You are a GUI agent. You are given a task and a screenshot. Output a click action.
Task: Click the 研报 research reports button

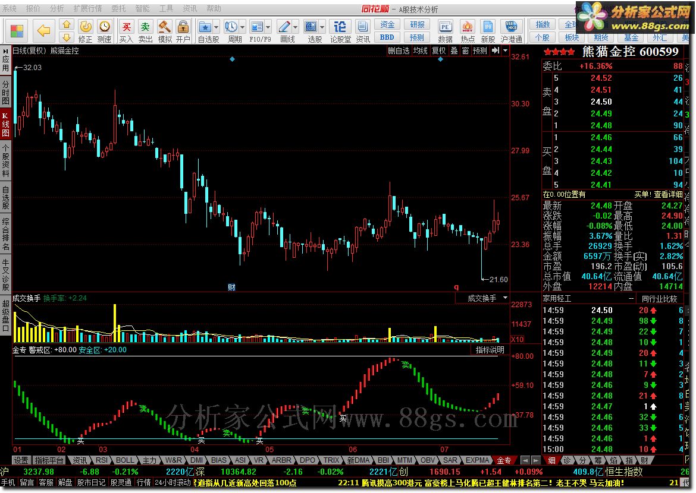[x=417, y=24]
